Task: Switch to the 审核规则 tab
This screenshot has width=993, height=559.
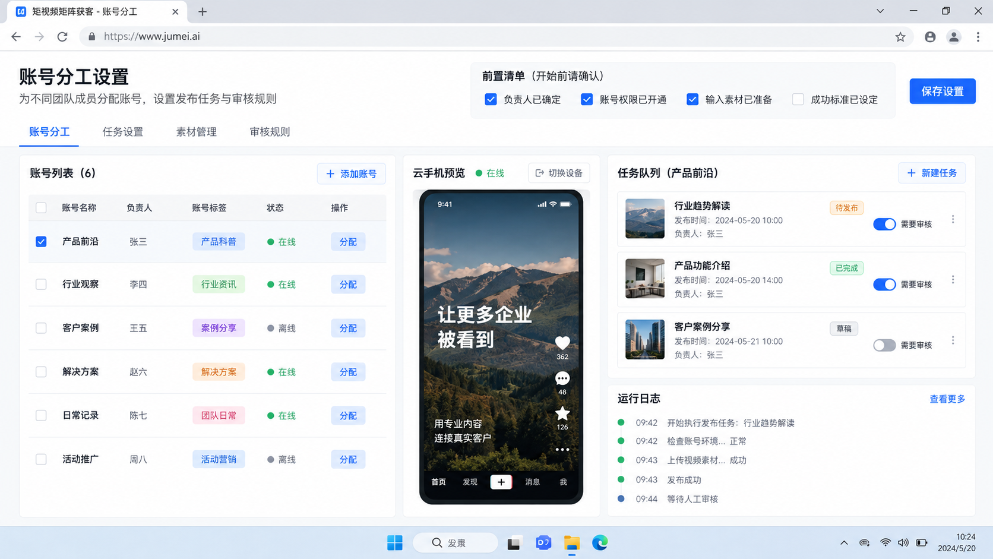Action: point(270,132)
